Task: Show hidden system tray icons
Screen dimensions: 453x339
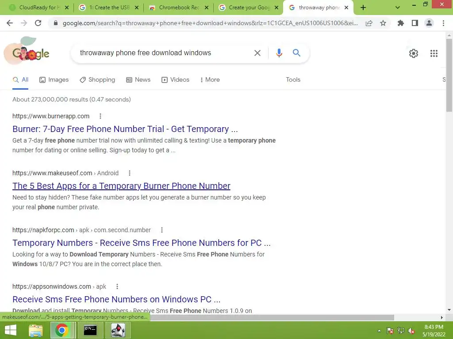Action: 379,331
